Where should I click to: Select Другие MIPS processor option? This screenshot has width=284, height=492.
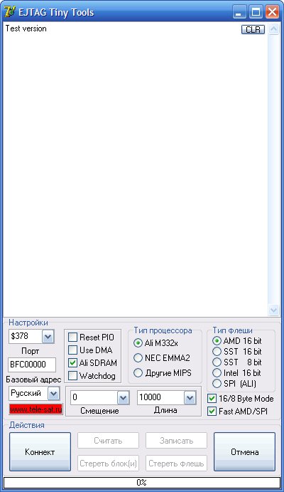coord(138,373)
